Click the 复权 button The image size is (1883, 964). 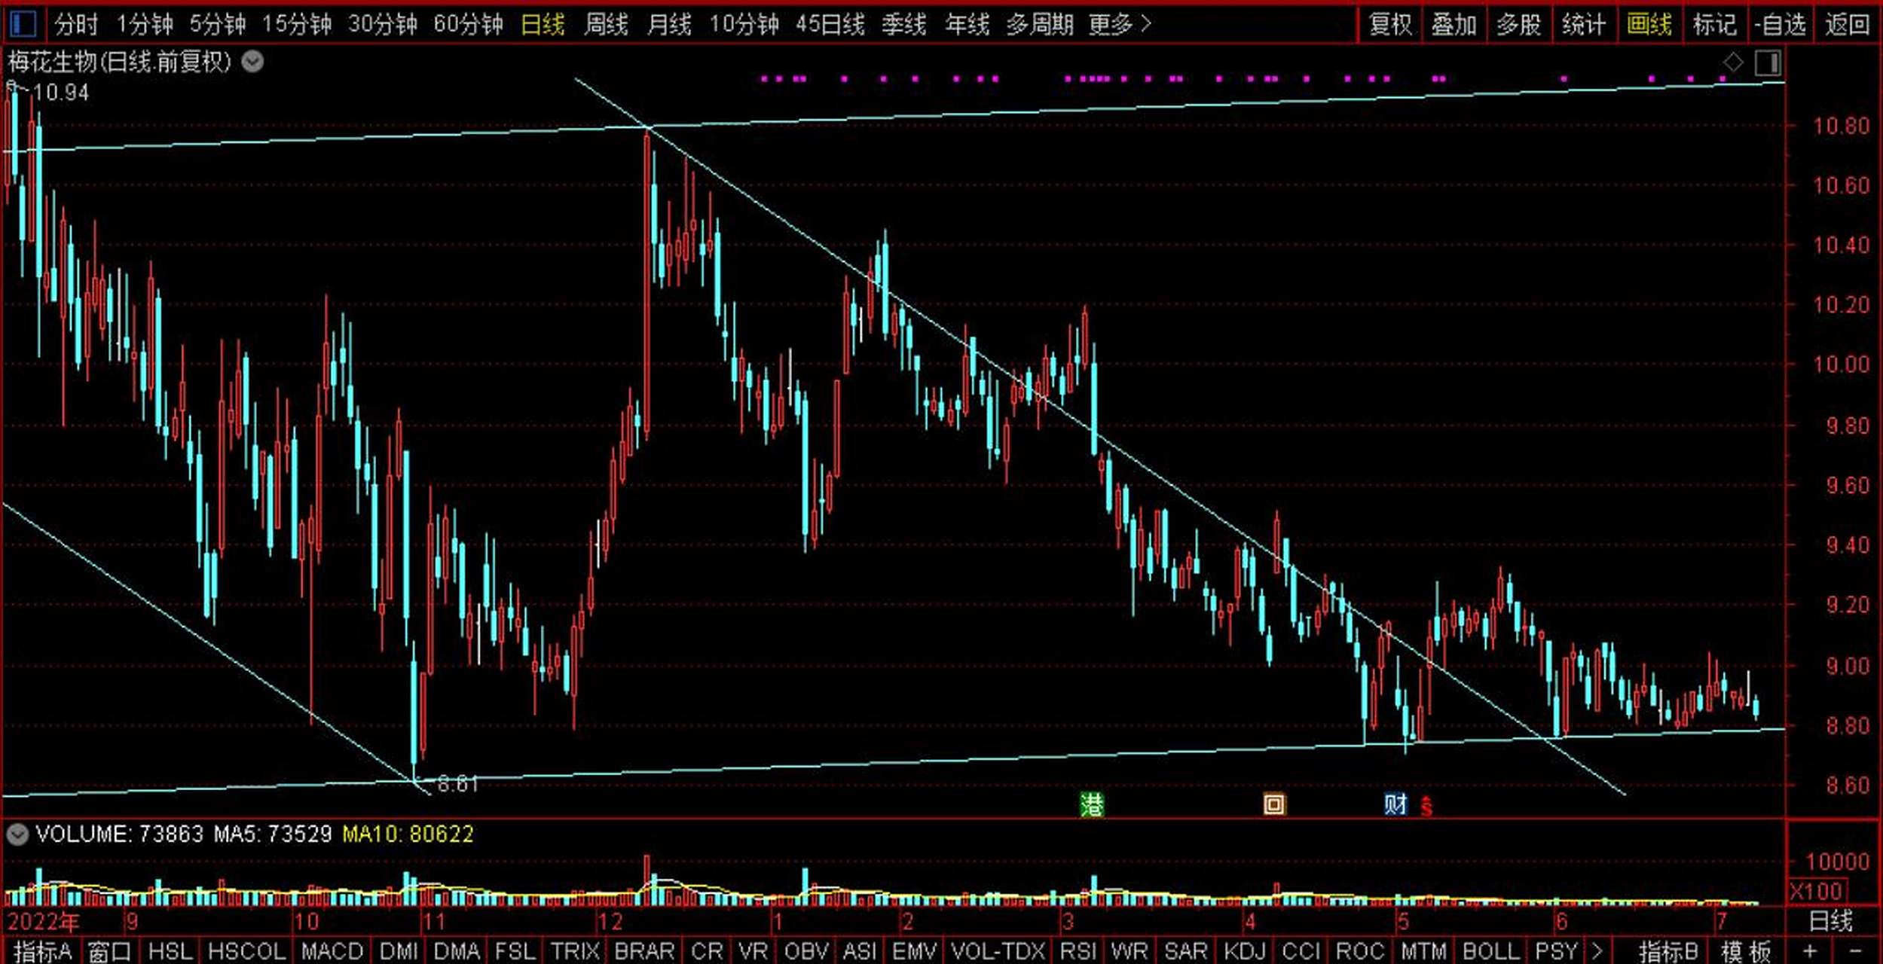pyautogui.click(x=1389, y=24)
